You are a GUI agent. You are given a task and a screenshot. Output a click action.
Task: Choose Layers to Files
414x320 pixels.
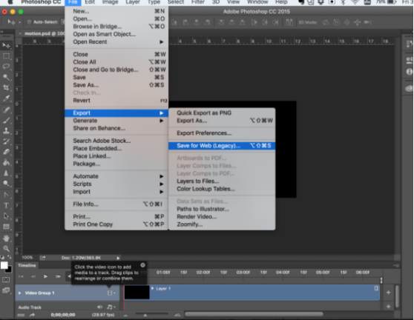point(222,181)
